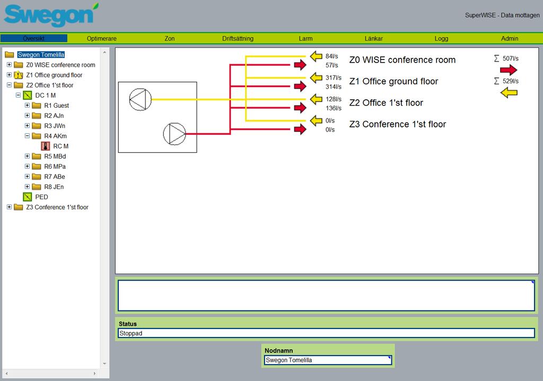This screenshot has height=381, width=543.
Task: Expand the R5 MBd node
Action: coord(28,156)
